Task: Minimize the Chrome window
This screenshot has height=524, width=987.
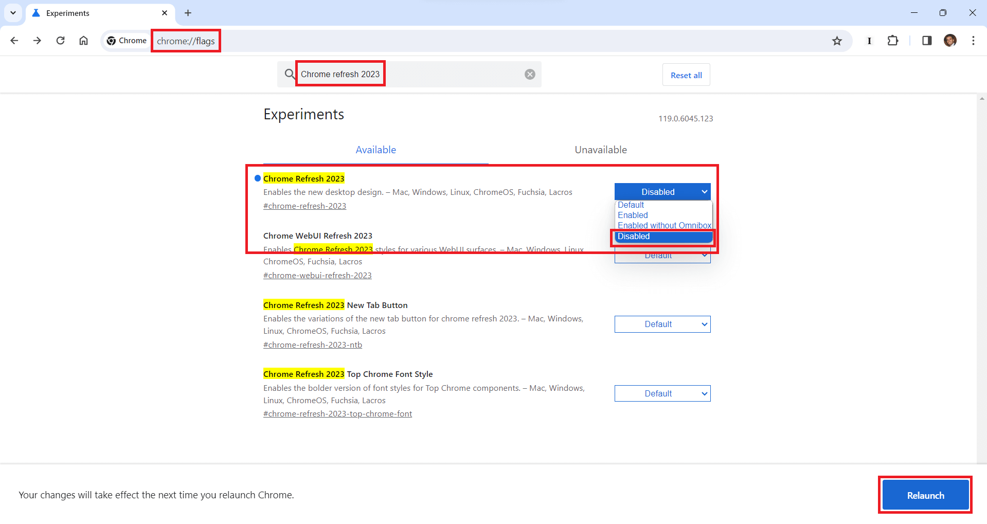Action: pyautogui.click(x=914, y=13)
